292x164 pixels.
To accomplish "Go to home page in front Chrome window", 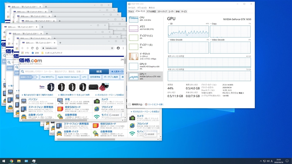I will coord(37,48).
